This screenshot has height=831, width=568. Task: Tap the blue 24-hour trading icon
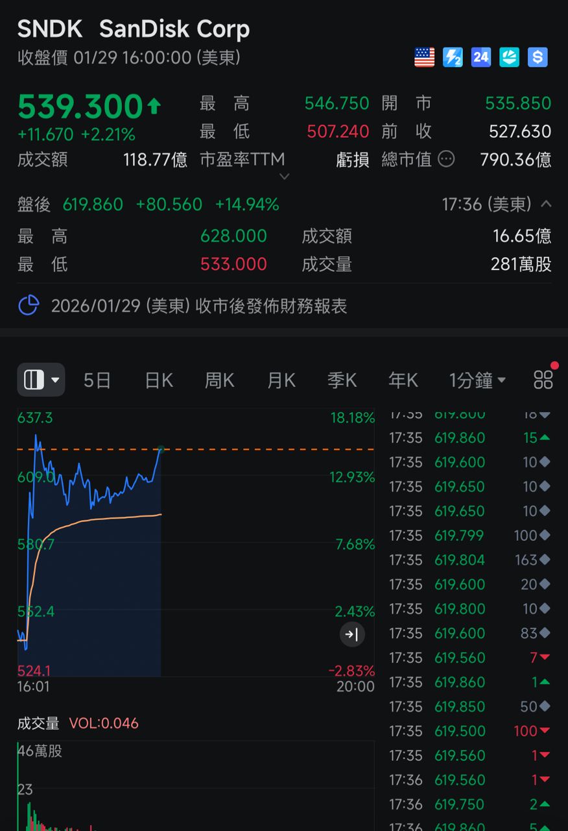tap(481, 57)
